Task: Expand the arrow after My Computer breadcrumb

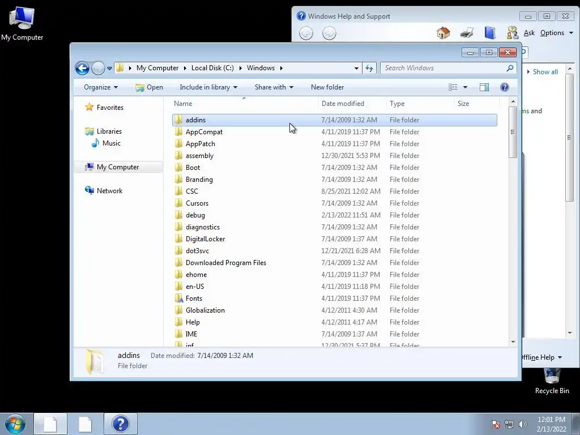Action: click(x=185, y=68)
